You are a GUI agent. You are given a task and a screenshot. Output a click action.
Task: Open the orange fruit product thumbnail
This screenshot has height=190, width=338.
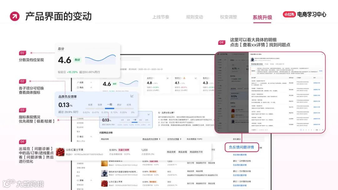coord(104,163)
